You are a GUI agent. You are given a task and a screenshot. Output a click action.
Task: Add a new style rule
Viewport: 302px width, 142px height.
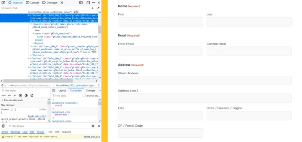(x=15, y=95)
